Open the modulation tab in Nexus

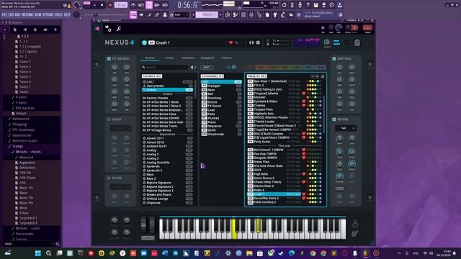coord(188,58)
